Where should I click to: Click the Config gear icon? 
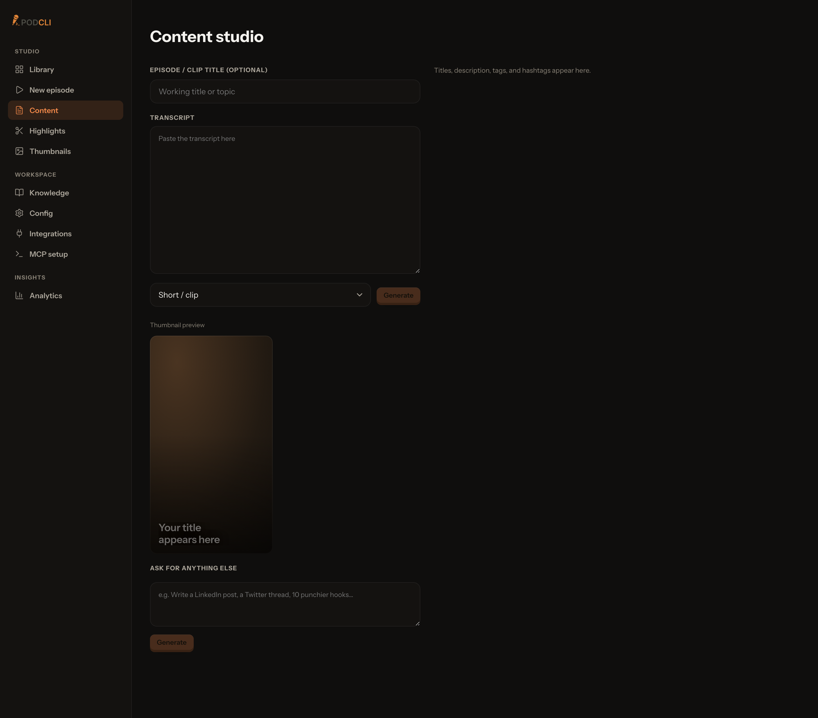tap(19, 213)
